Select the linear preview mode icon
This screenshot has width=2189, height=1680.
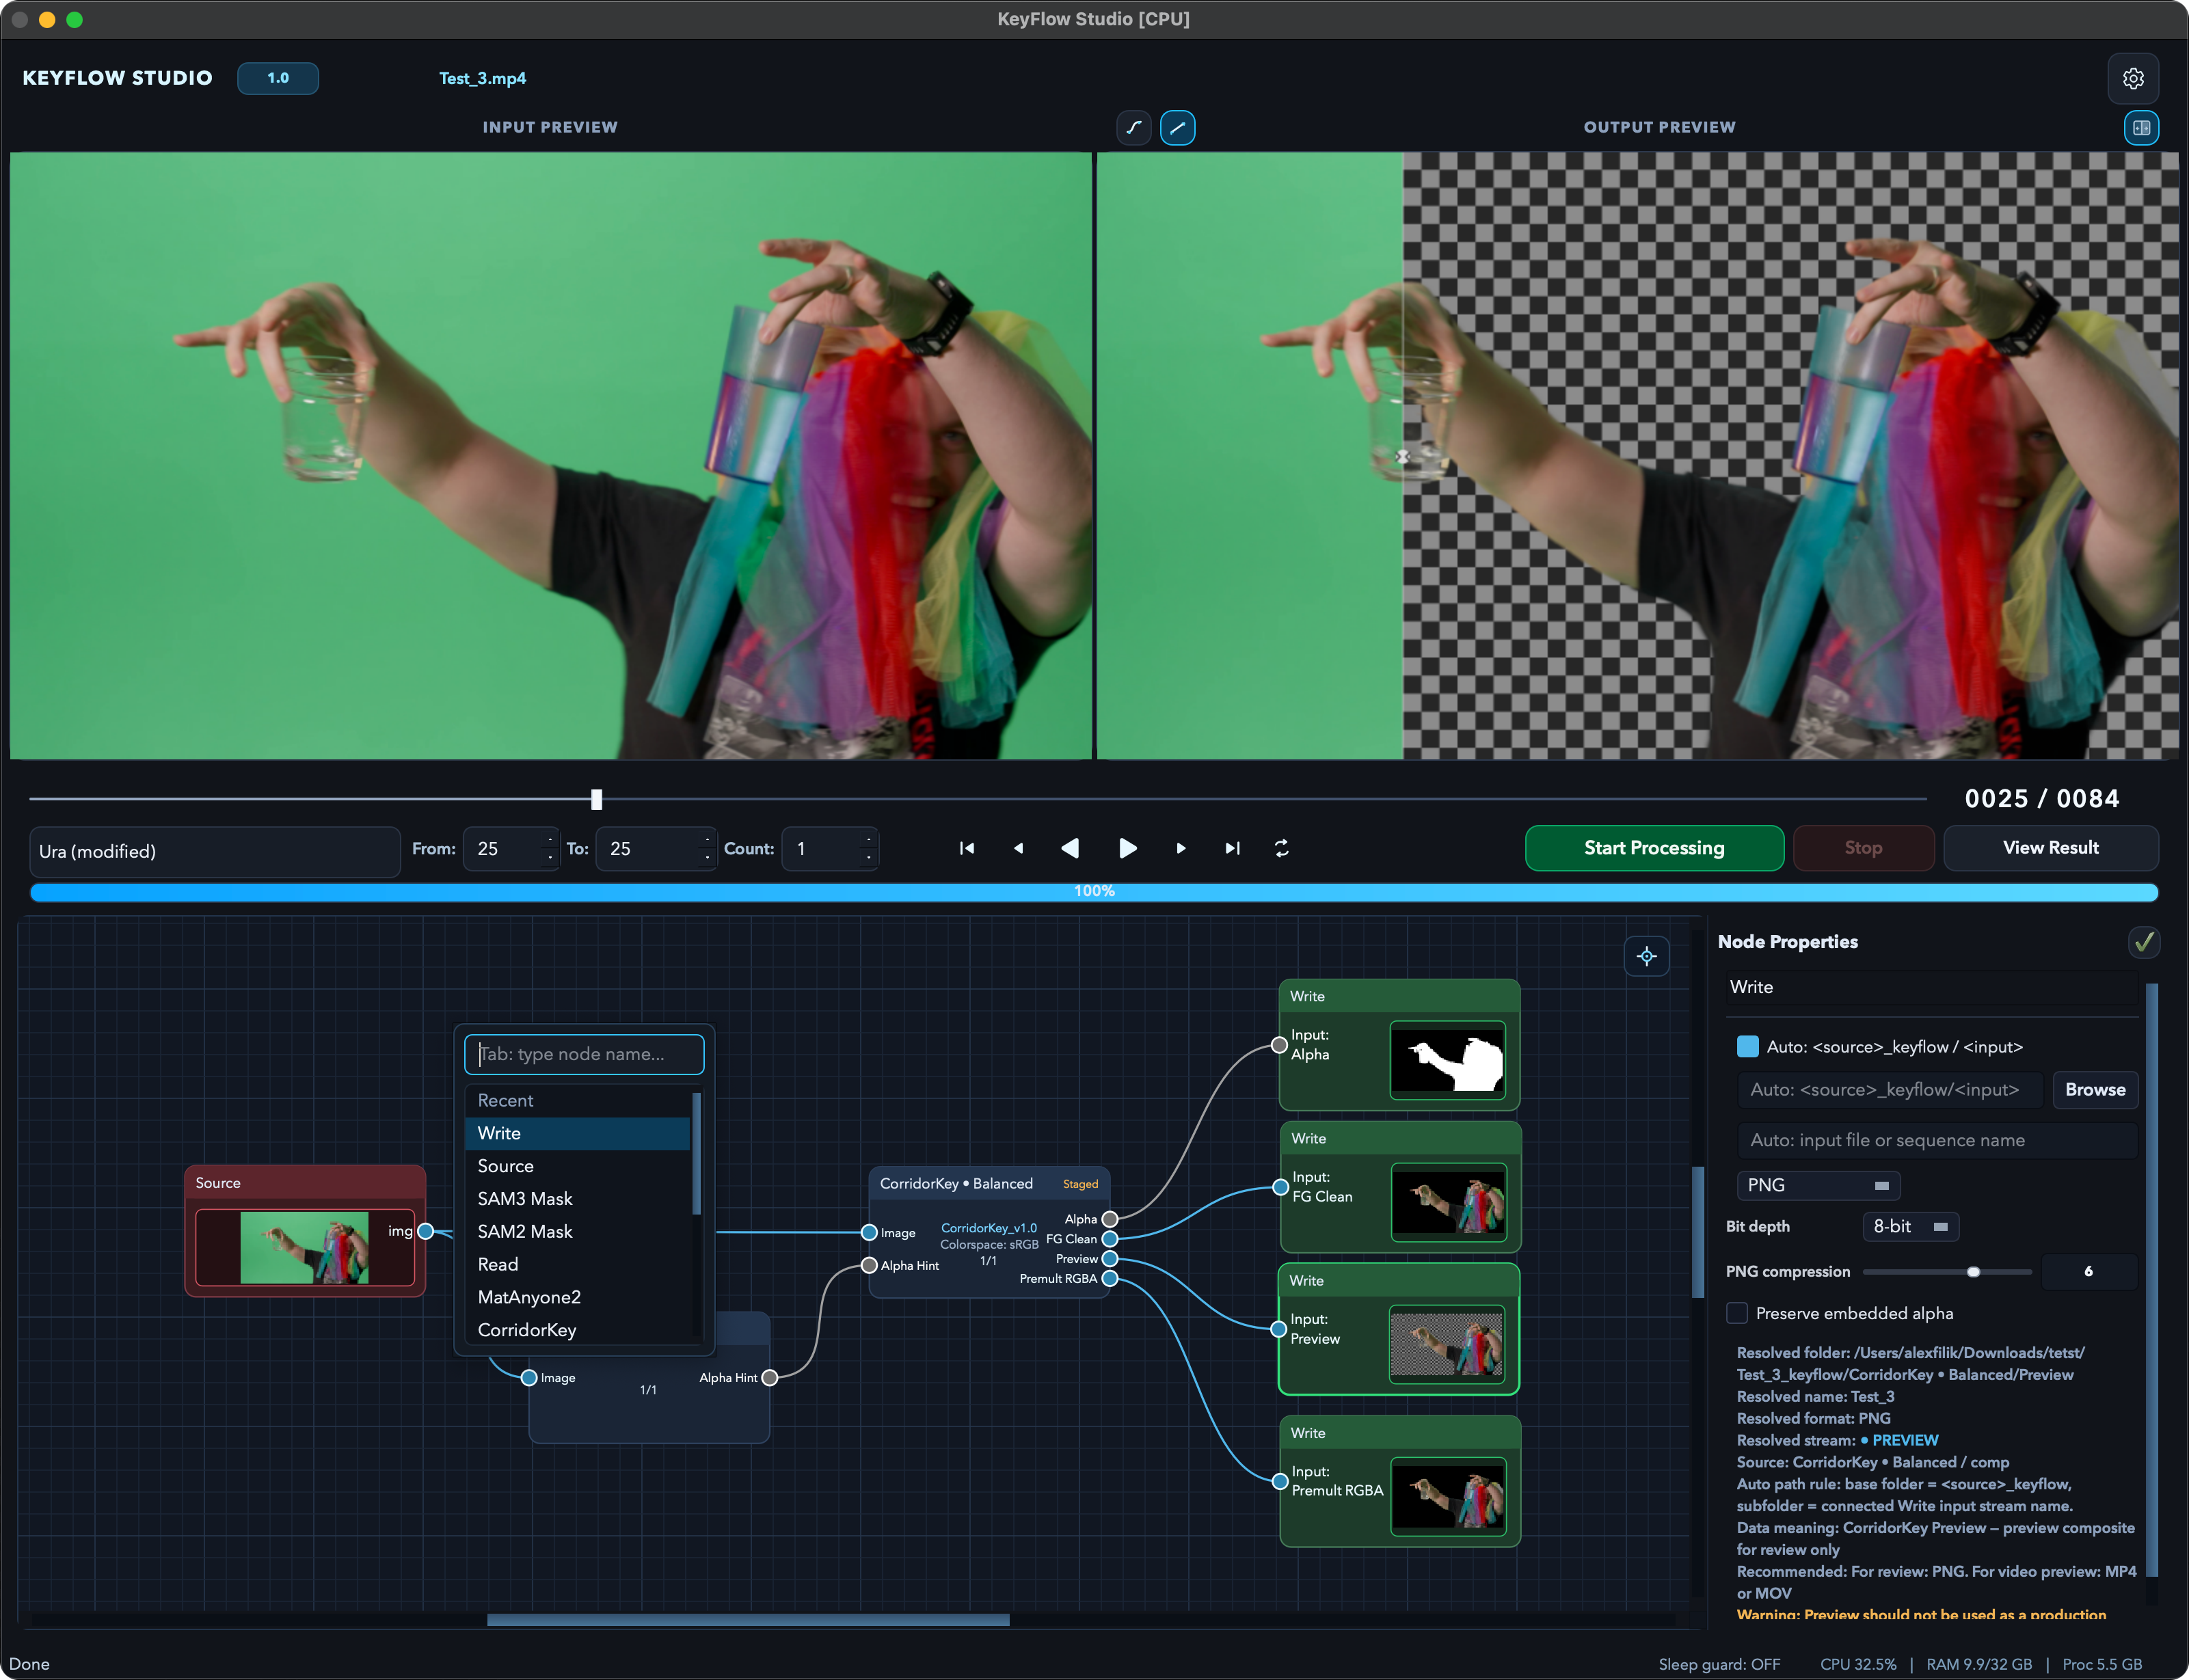[x=1177, y=128]
